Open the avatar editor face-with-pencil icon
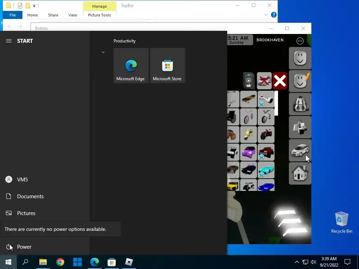The width and height of the screenshot is (359, 269). (x=300, y=81)
